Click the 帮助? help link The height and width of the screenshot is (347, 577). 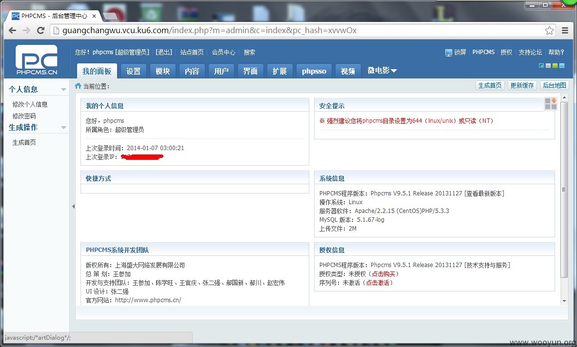(556, 52)
